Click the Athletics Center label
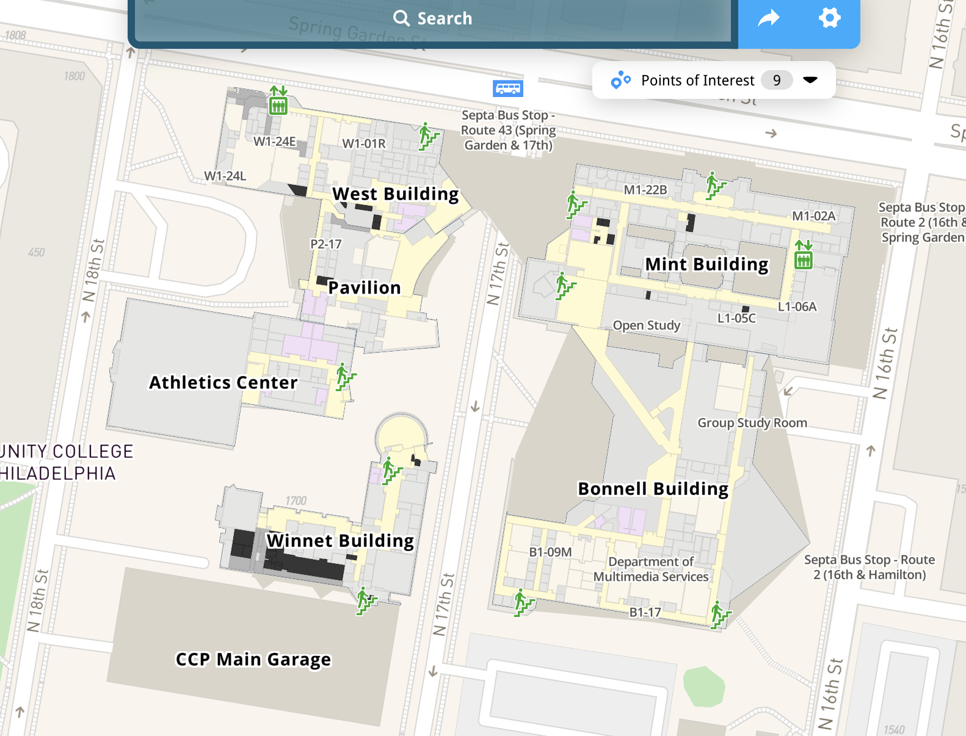966x736 pixels. [223, 383]
